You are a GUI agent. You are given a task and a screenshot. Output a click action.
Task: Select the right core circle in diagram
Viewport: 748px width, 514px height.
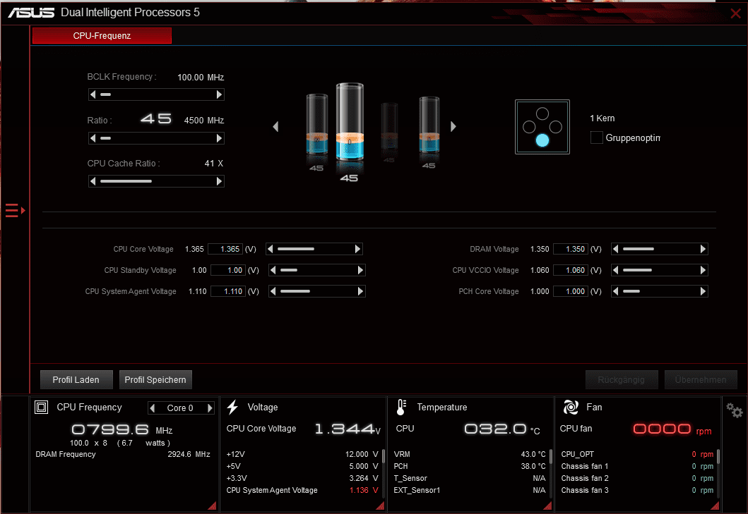(x=556, y=127)
